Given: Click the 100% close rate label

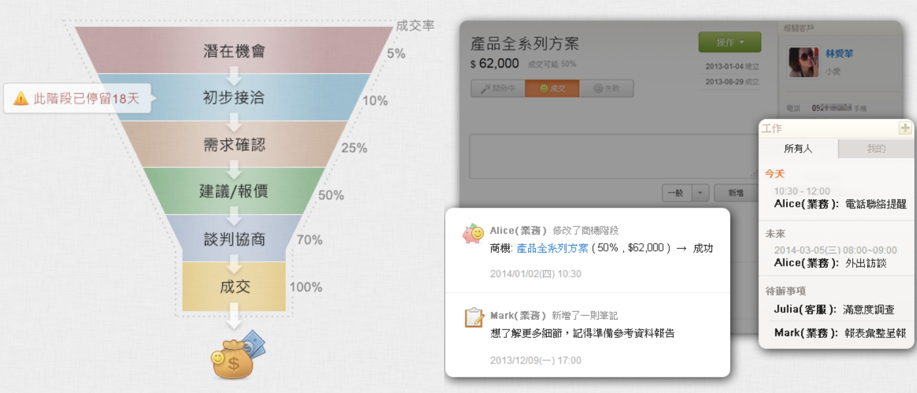Looking at the screenshot, I should point(306,287).
